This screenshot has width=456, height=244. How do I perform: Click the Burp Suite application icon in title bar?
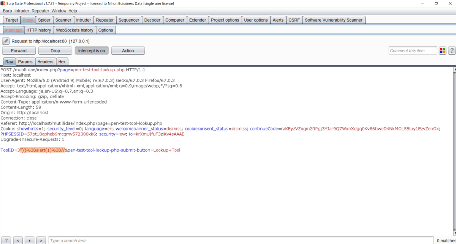(3, 3)
